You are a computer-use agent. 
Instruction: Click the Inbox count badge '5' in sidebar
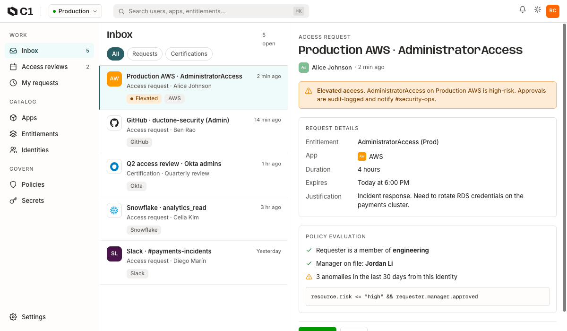pyautogui.click(x=87, y=51)
